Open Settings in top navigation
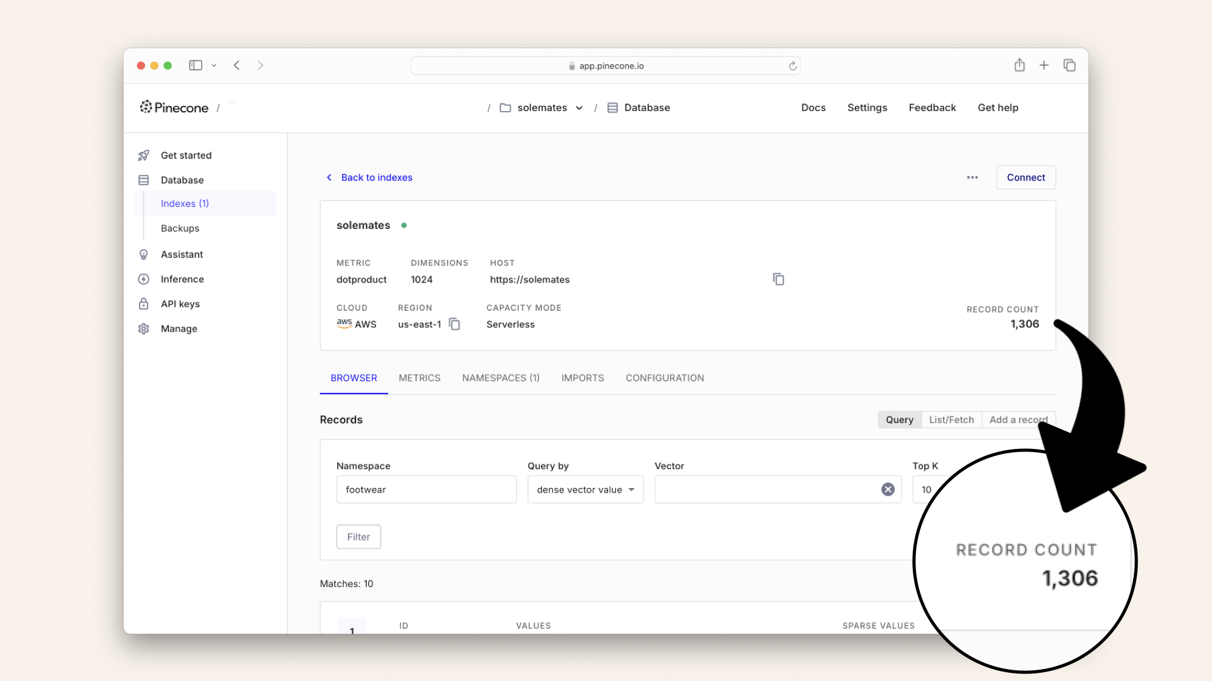 [x=867, y=108]
